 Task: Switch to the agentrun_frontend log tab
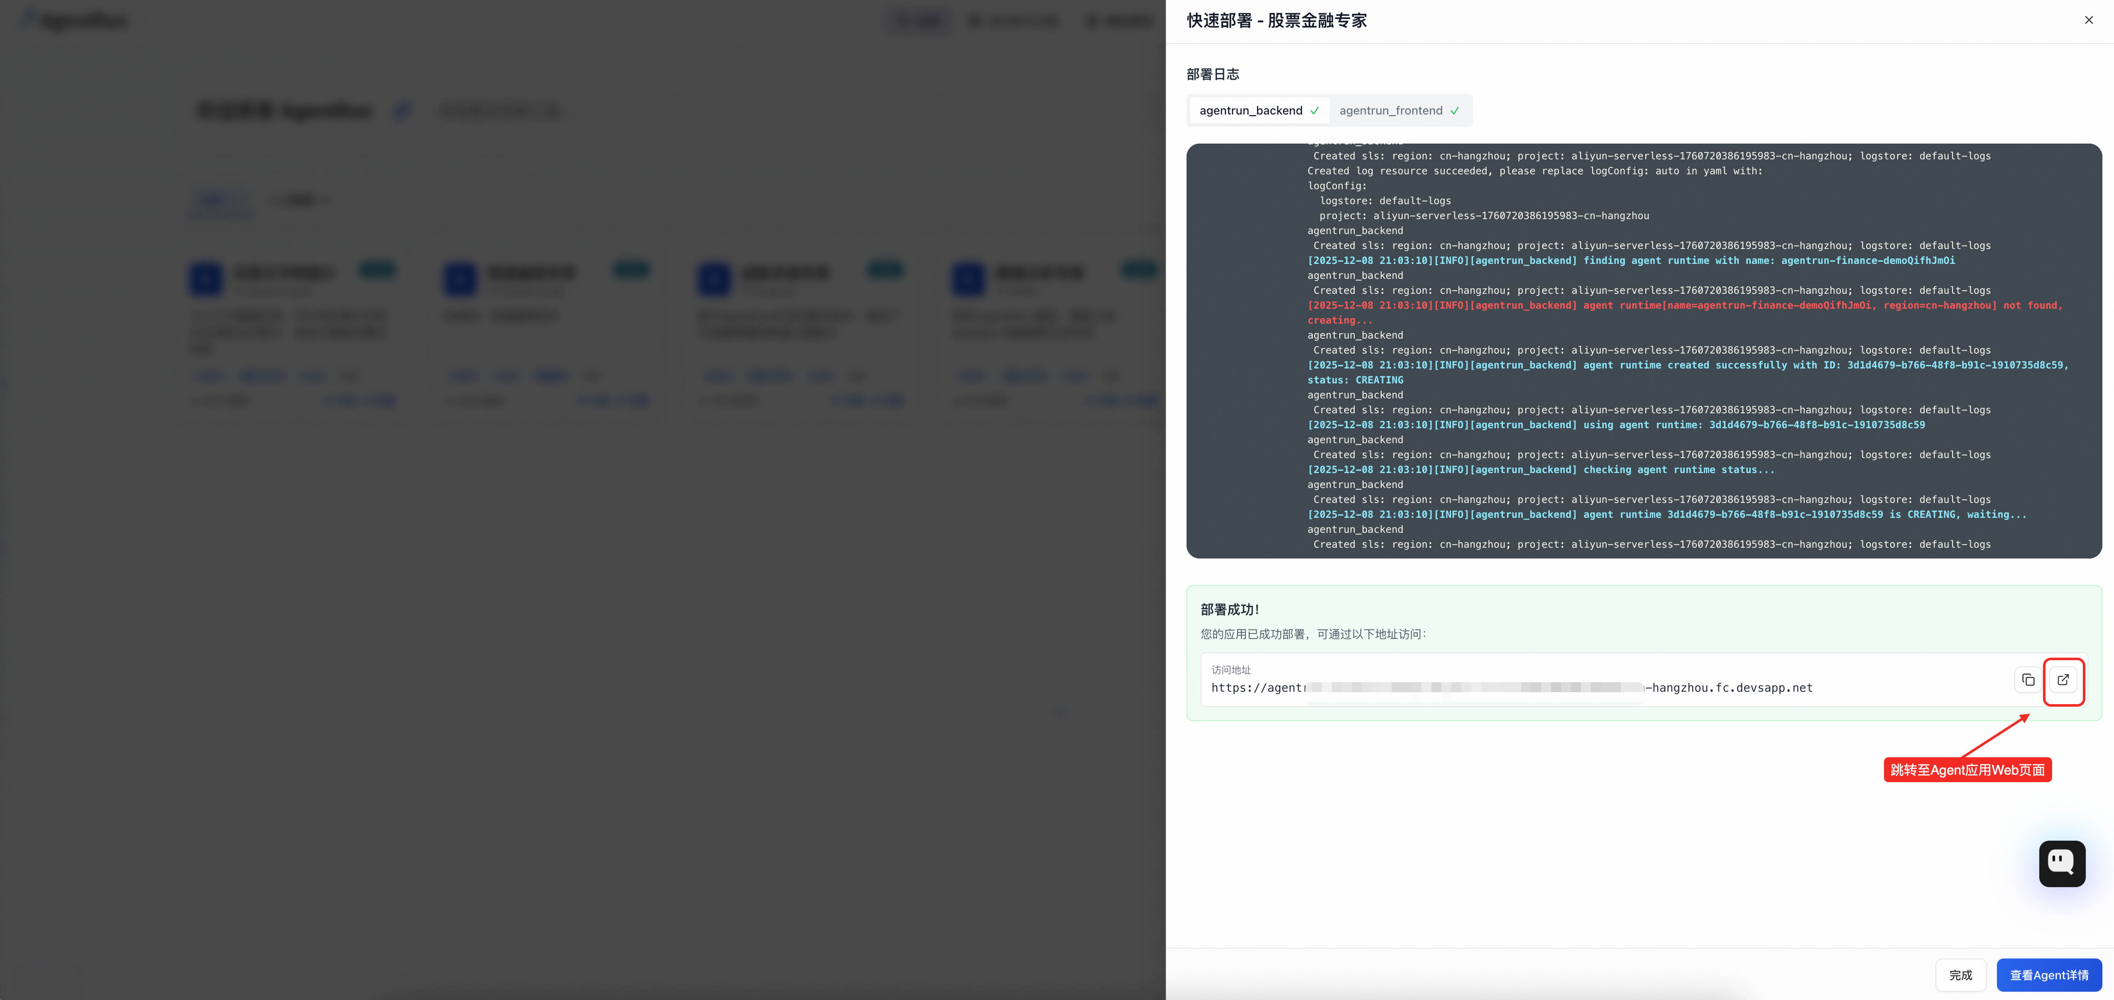[x=1391, y=110]
